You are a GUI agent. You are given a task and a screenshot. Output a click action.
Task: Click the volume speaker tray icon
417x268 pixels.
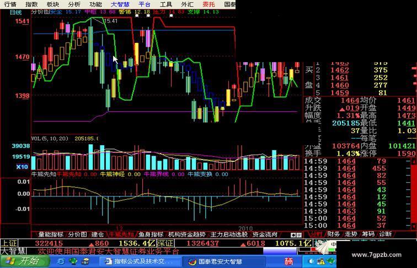click(311, 261)
